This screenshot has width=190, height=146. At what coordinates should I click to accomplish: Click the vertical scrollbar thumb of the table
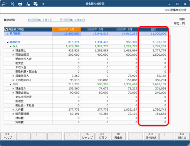tap(170, 53)
